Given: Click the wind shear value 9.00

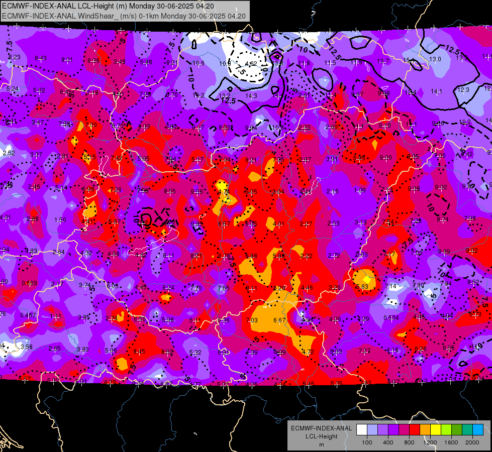Looking at the screenshot, I should click(x=385, y=158).
